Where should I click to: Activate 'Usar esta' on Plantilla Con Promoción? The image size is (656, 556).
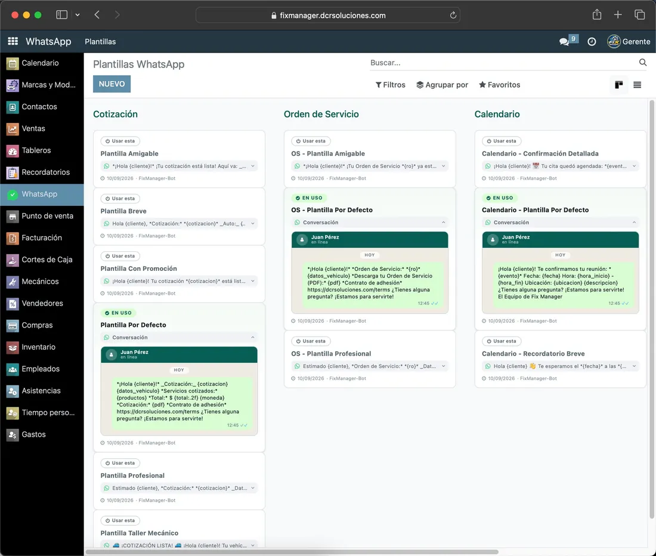120,255
